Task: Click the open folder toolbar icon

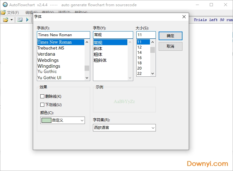Action: pyautogui.click(x=6, y=20)
